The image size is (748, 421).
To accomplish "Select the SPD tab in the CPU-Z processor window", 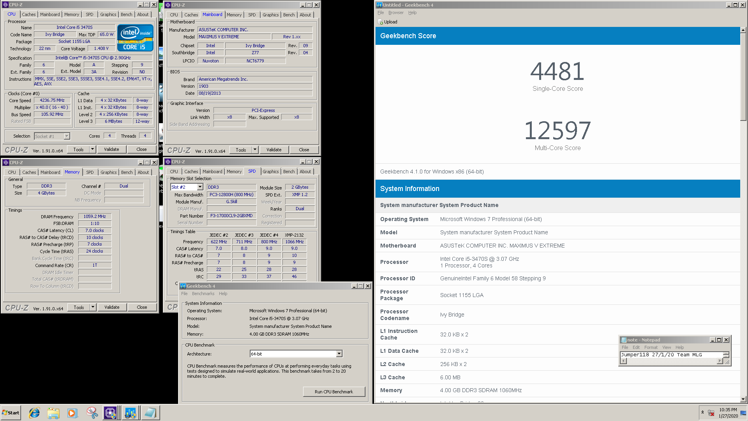I will (90, 14).
